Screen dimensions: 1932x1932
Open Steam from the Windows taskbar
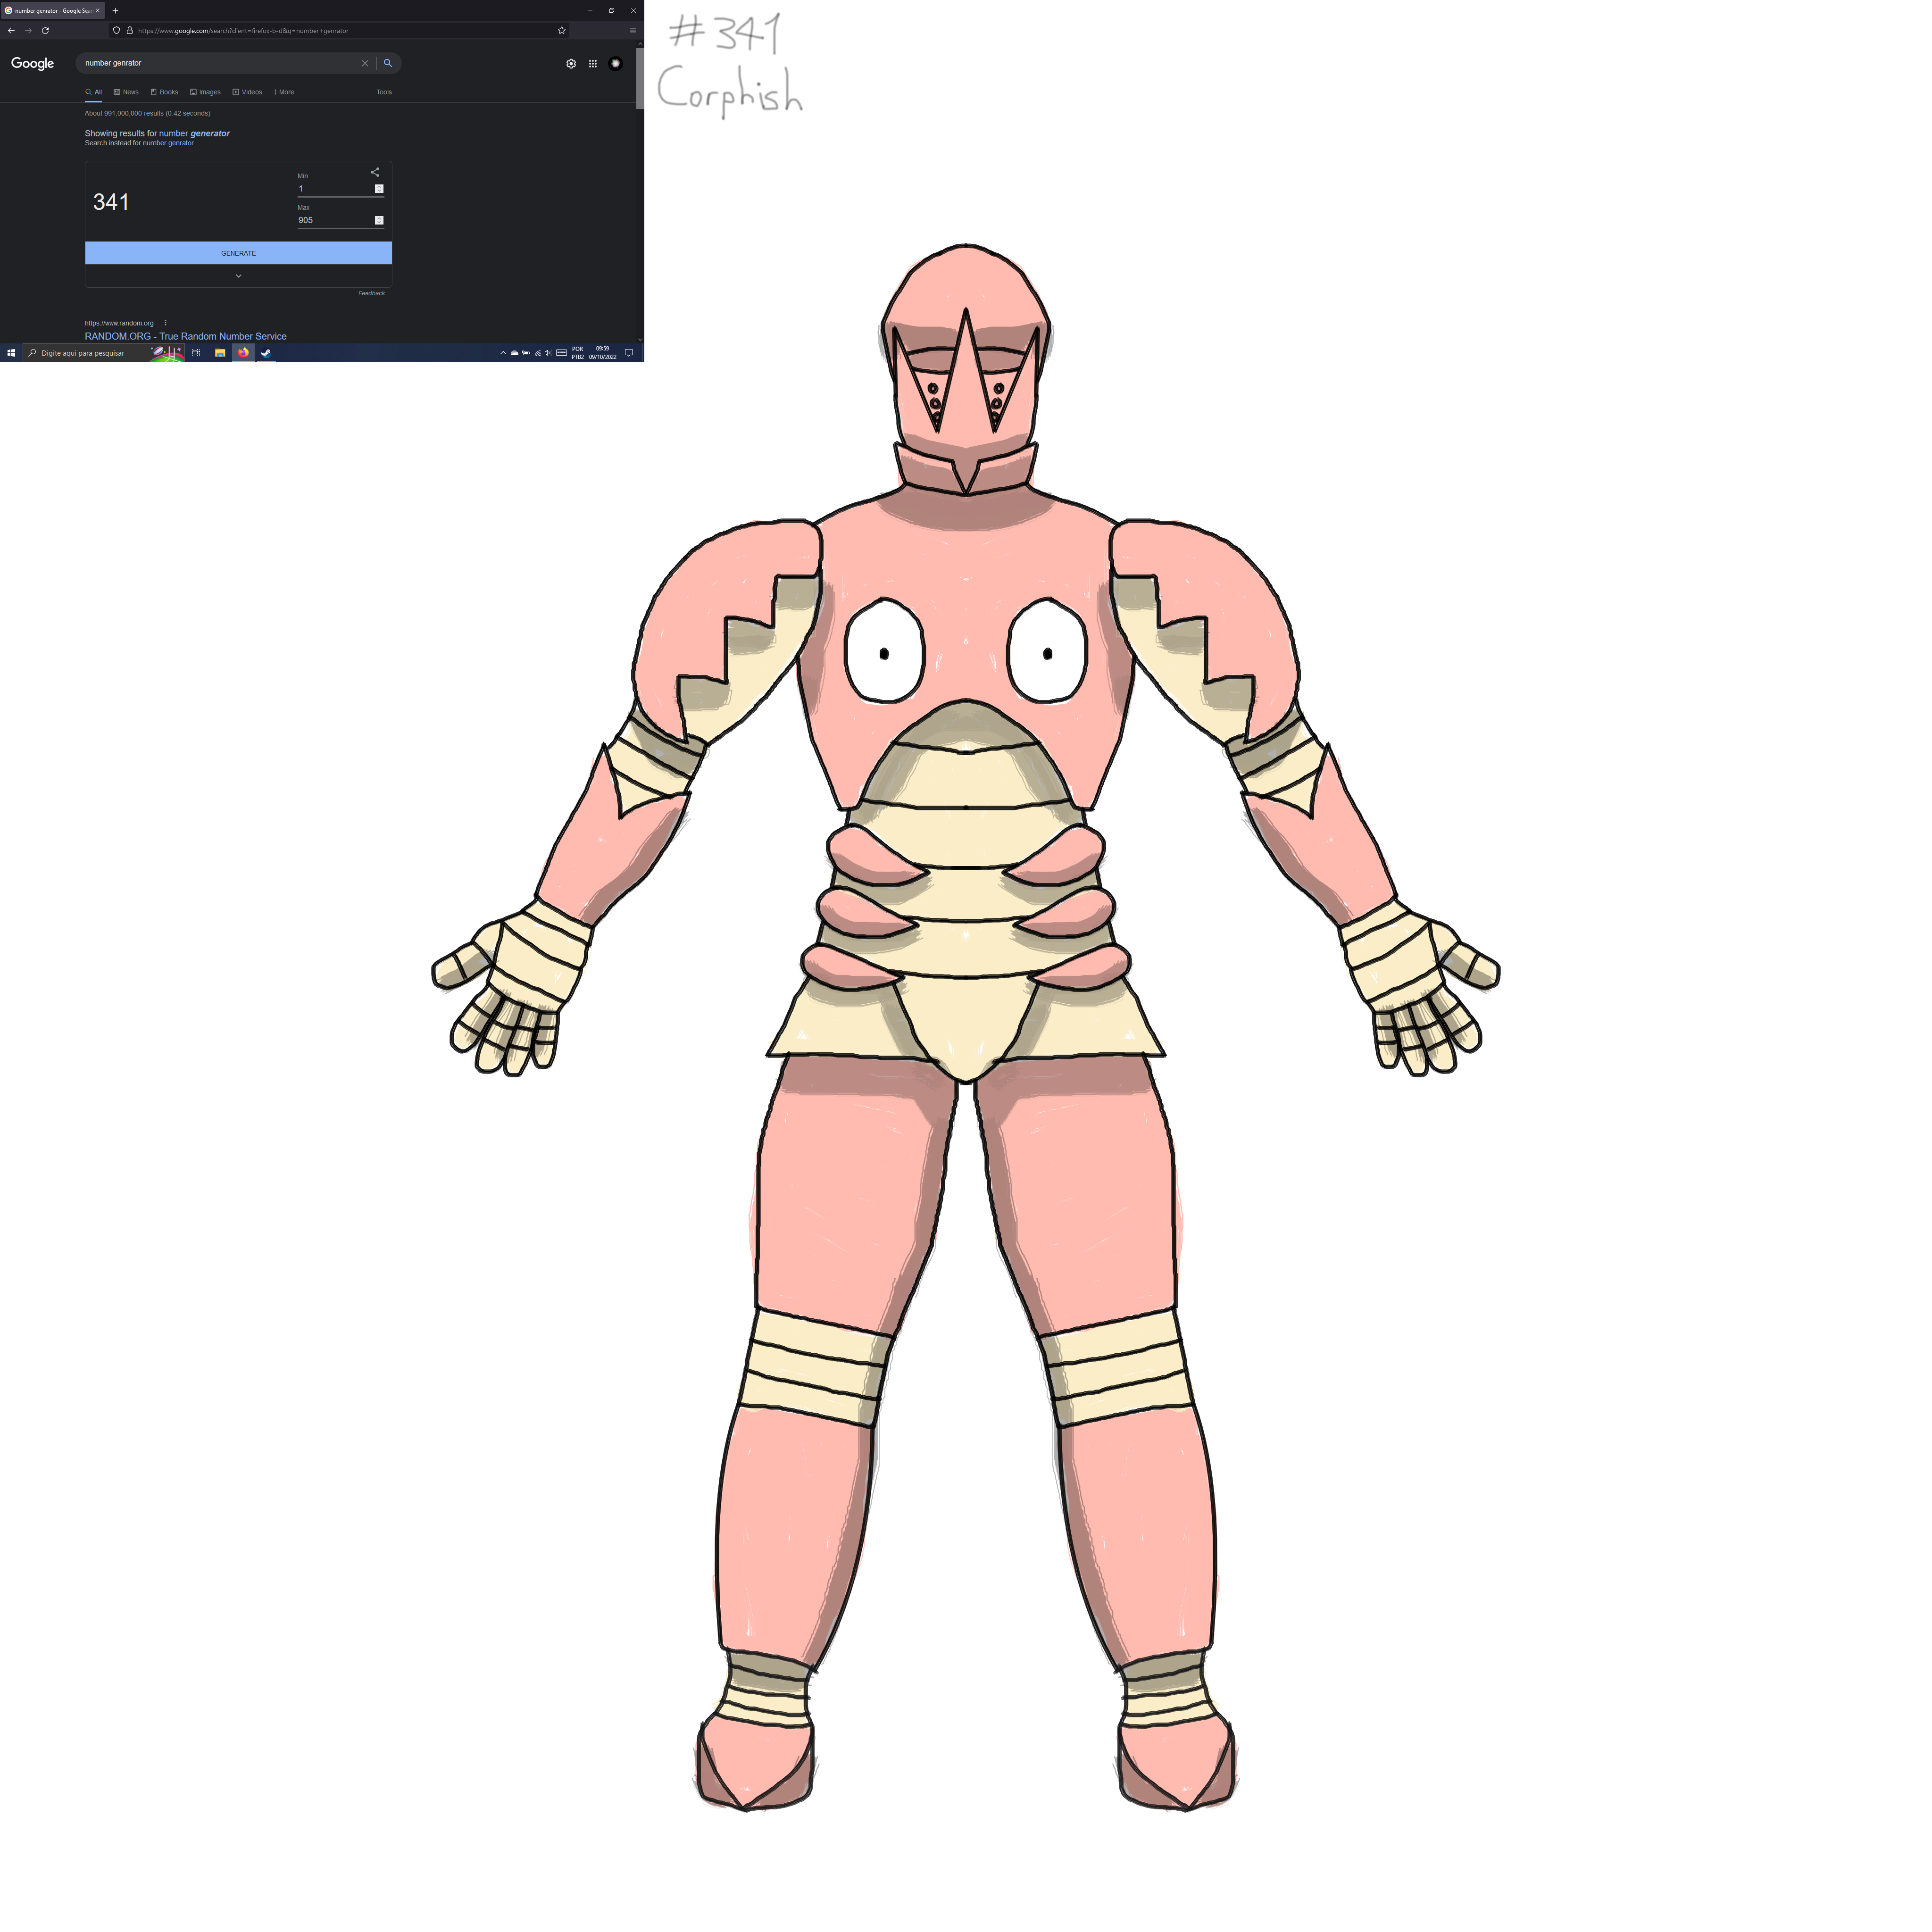click(266, 353)
